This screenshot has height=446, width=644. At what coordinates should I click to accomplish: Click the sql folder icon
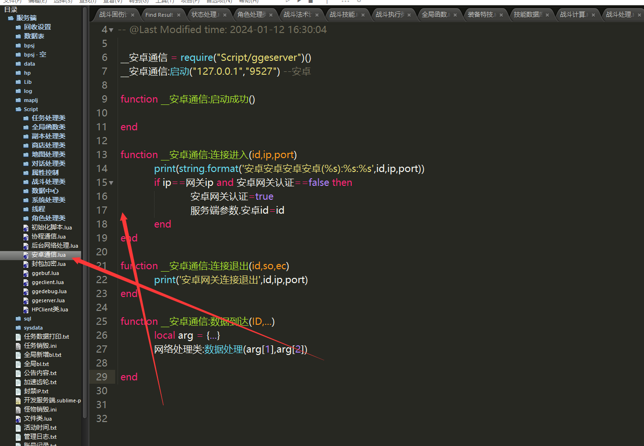18,319
